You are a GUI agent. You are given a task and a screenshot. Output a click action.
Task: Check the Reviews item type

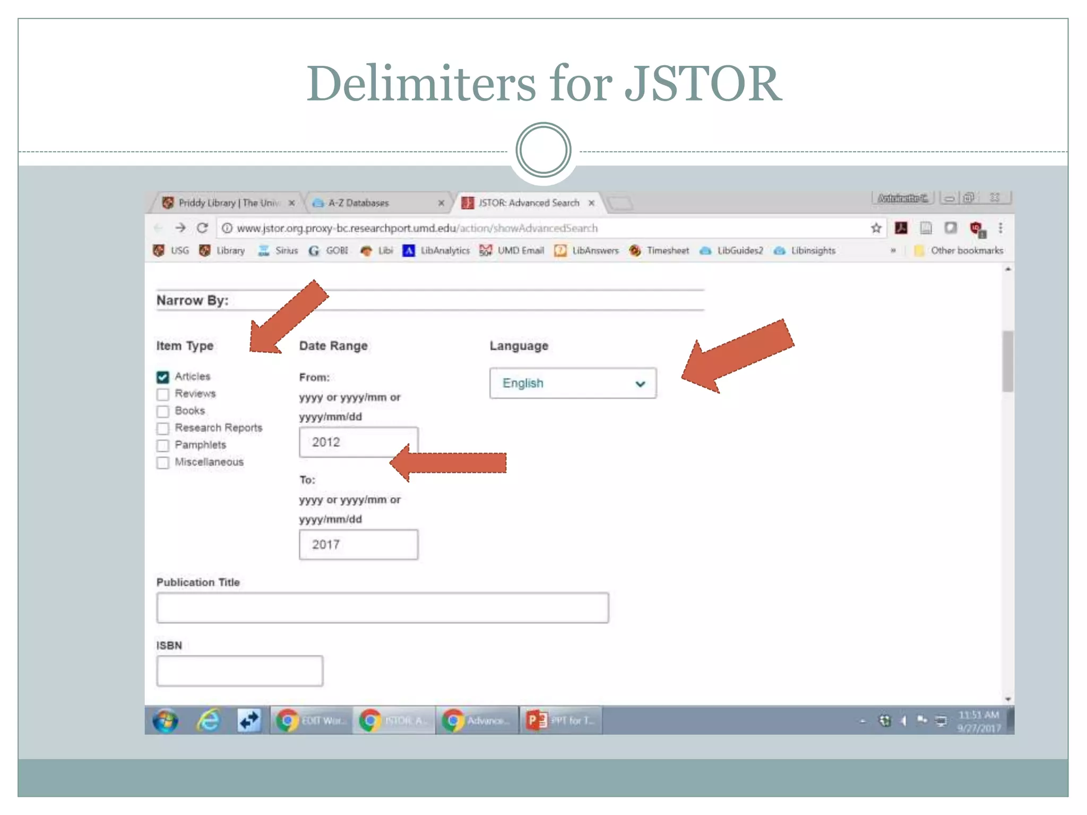163,394
